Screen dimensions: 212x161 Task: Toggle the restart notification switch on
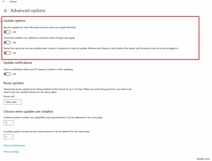point(7,74)
